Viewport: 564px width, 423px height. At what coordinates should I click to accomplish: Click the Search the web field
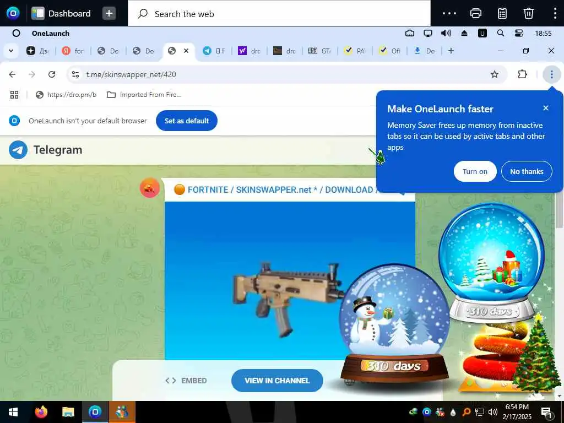pyautogui.click(x=279, y=14)
